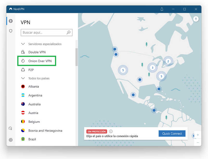Click the NordVPN logo in the title bar
Viewport: 208px width, 159px height.
click(x=11, y=9)
